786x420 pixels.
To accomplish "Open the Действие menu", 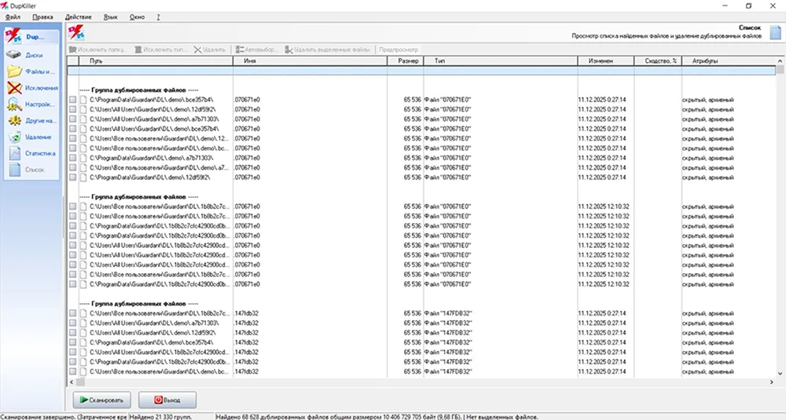I will point(79,16).
